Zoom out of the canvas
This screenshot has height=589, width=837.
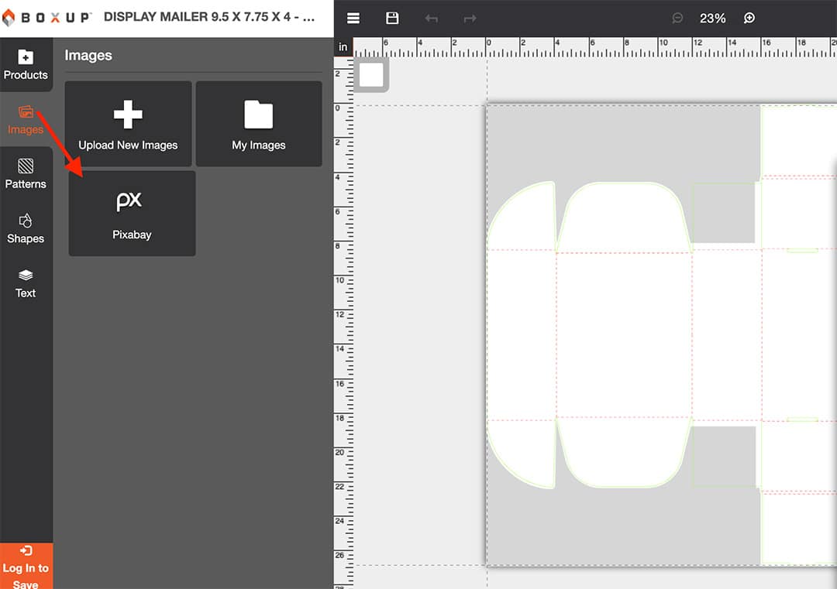point(677,18)
